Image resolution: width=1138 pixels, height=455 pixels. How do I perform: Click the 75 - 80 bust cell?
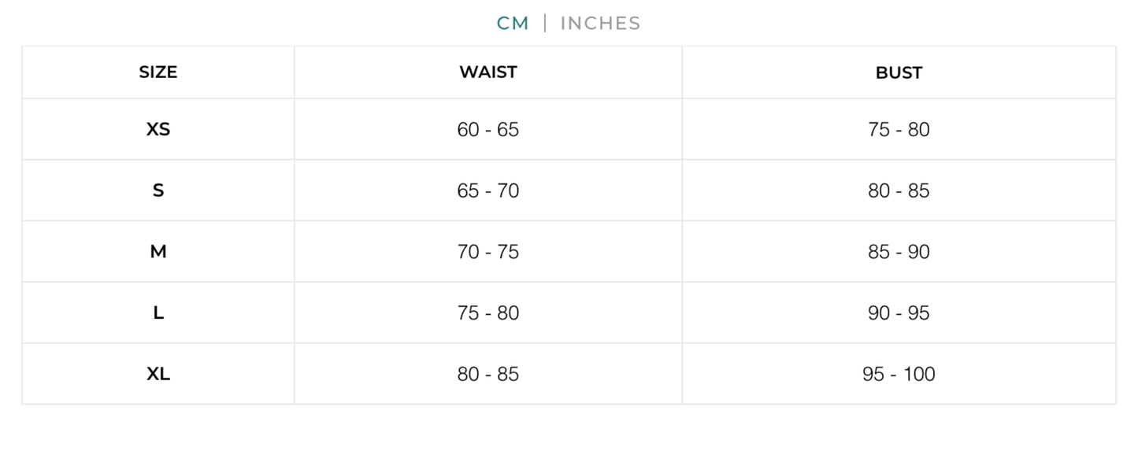(x=899, y=129)
